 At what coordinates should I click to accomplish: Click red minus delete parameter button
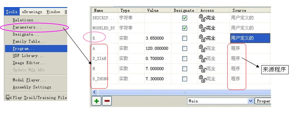(x=107, y=101)
